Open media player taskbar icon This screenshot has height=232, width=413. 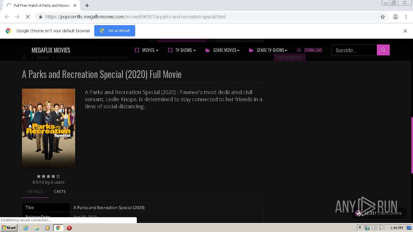point(47,228)
